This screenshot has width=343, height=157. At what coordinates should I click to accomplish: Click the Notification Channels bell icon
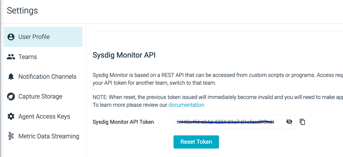coord(11,77)
